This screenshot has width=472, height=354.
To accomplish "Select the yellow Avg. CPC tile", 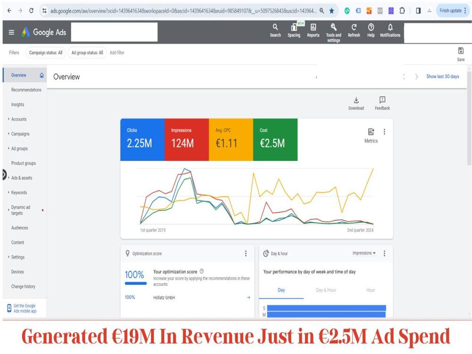I will [x=231, y=140].
